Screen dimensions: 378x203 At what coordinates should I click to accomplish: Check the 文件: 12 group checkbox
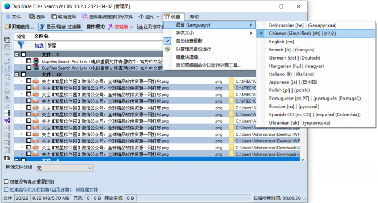click(23, 74)
